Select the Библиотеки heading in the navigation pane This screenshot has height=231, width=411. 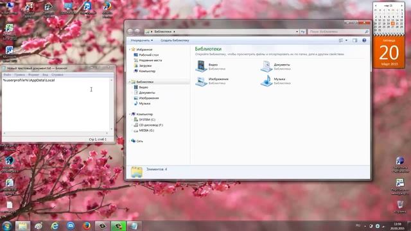click(145, 82)
